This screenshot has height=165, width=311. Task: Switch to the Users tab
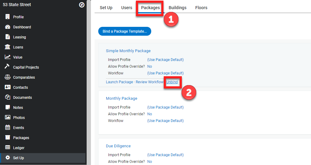(126, 8)
